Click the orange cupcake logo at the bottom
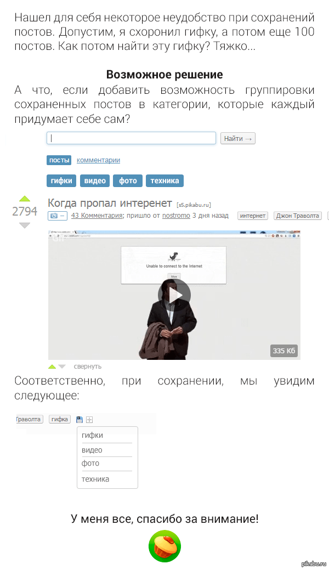 [164, 546]
